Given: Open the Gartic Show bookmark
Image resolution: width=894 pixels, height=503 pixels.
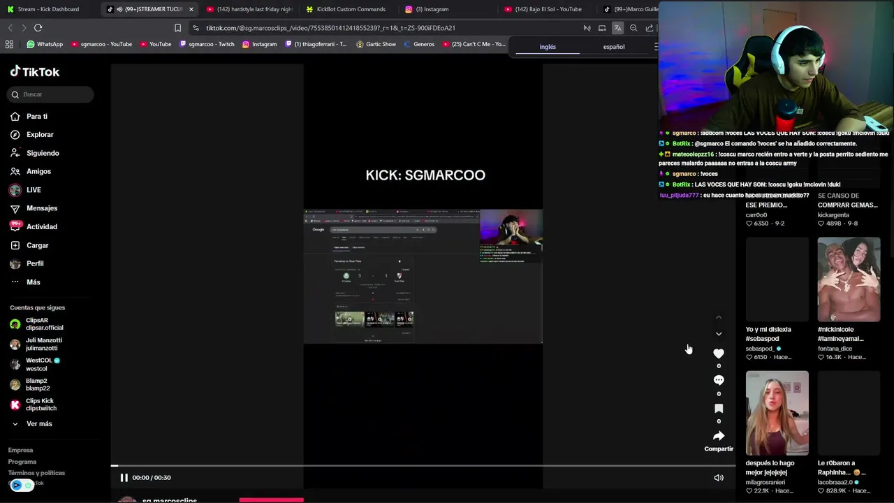Looking at the screenshot, I should click(x=376, y=44).
